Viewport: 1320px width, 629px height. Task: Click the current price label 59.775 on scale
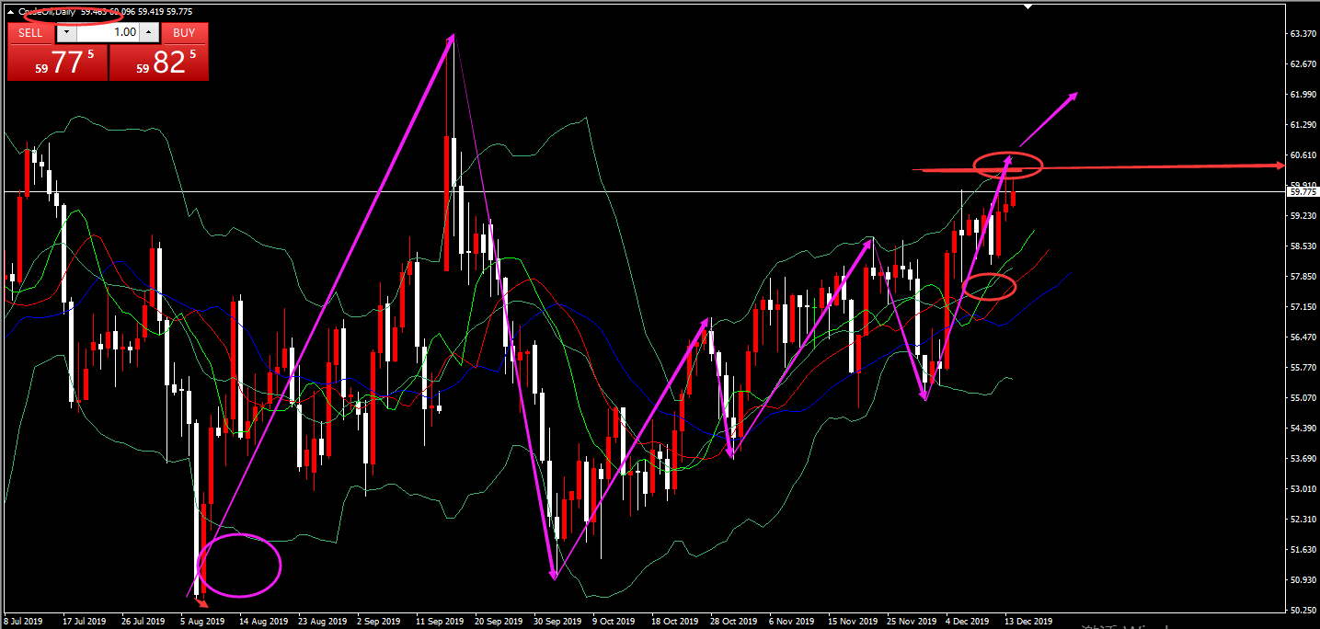[1302, 192]
